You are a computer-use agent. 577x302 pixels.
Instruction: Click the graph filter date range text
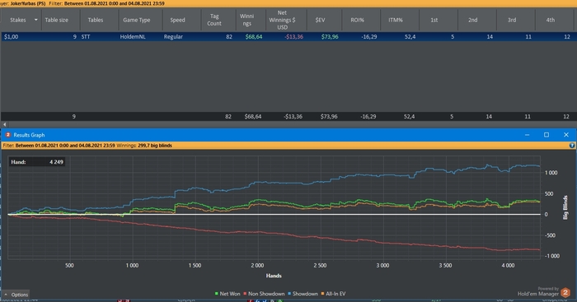(x=65, y=146)
